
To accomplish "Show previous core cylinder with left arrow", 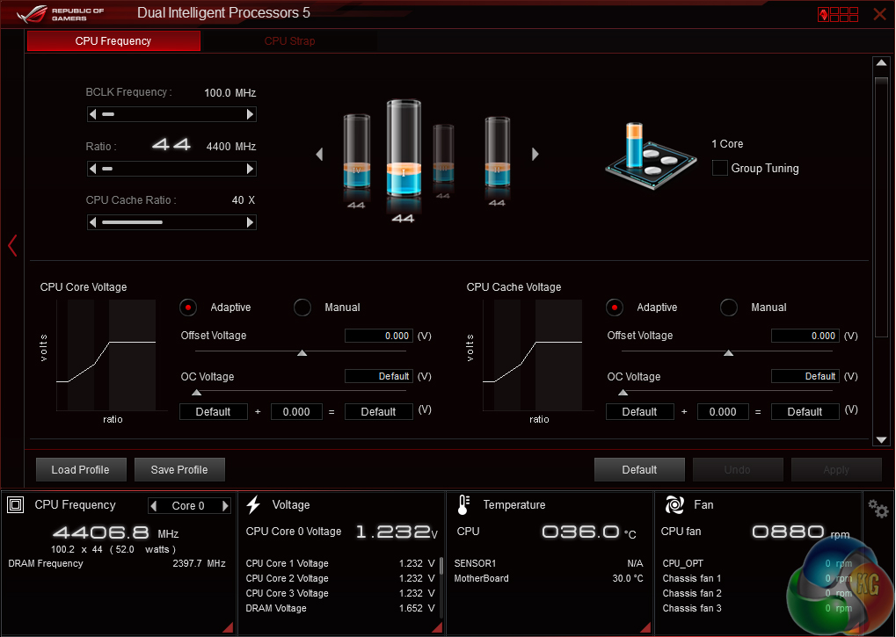I will [319, 154].
